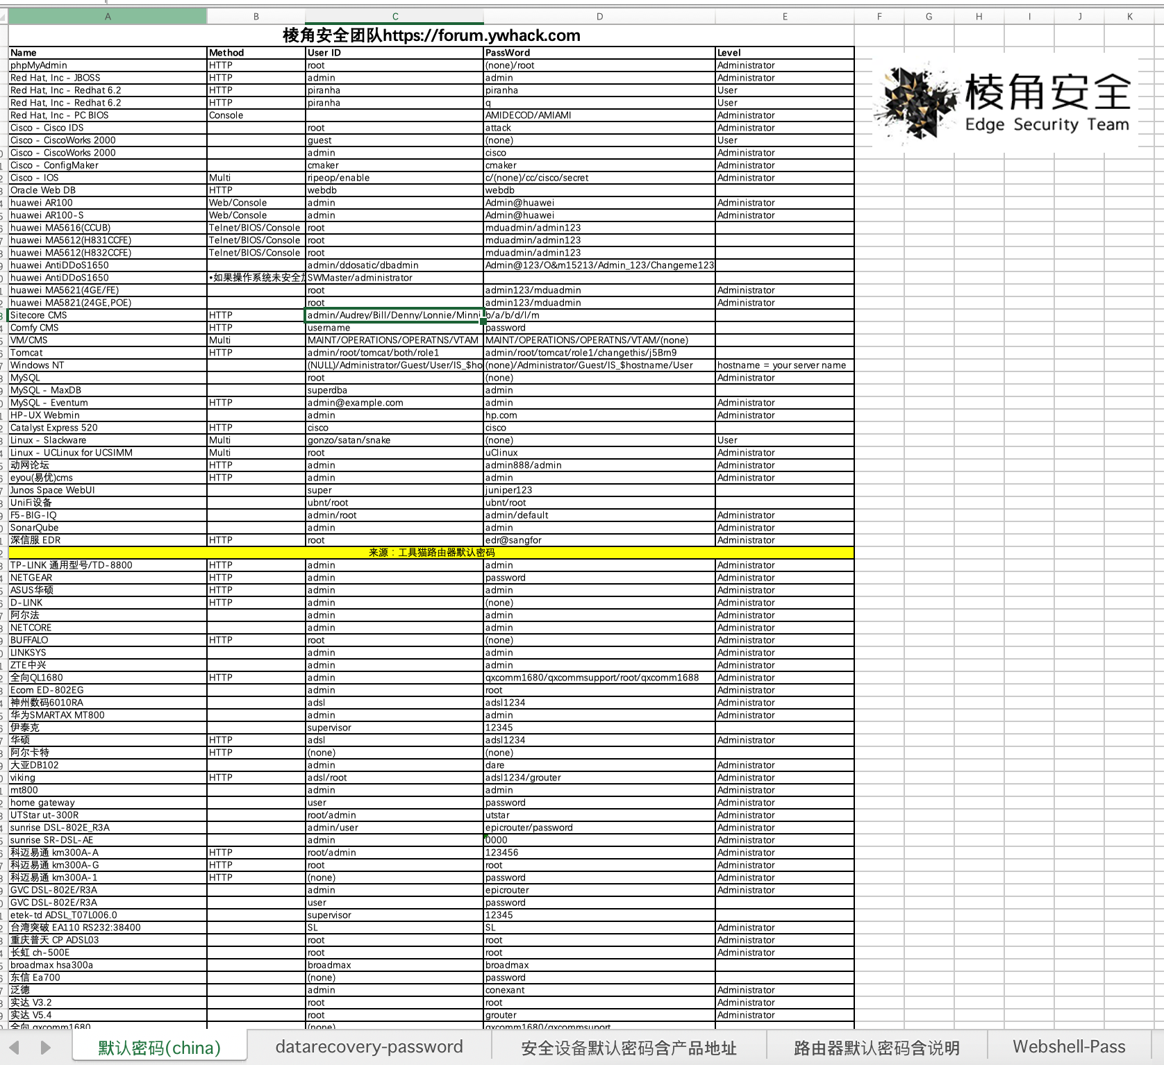
Task: Select the 'conexant' password cell
Action: point(599,990)
